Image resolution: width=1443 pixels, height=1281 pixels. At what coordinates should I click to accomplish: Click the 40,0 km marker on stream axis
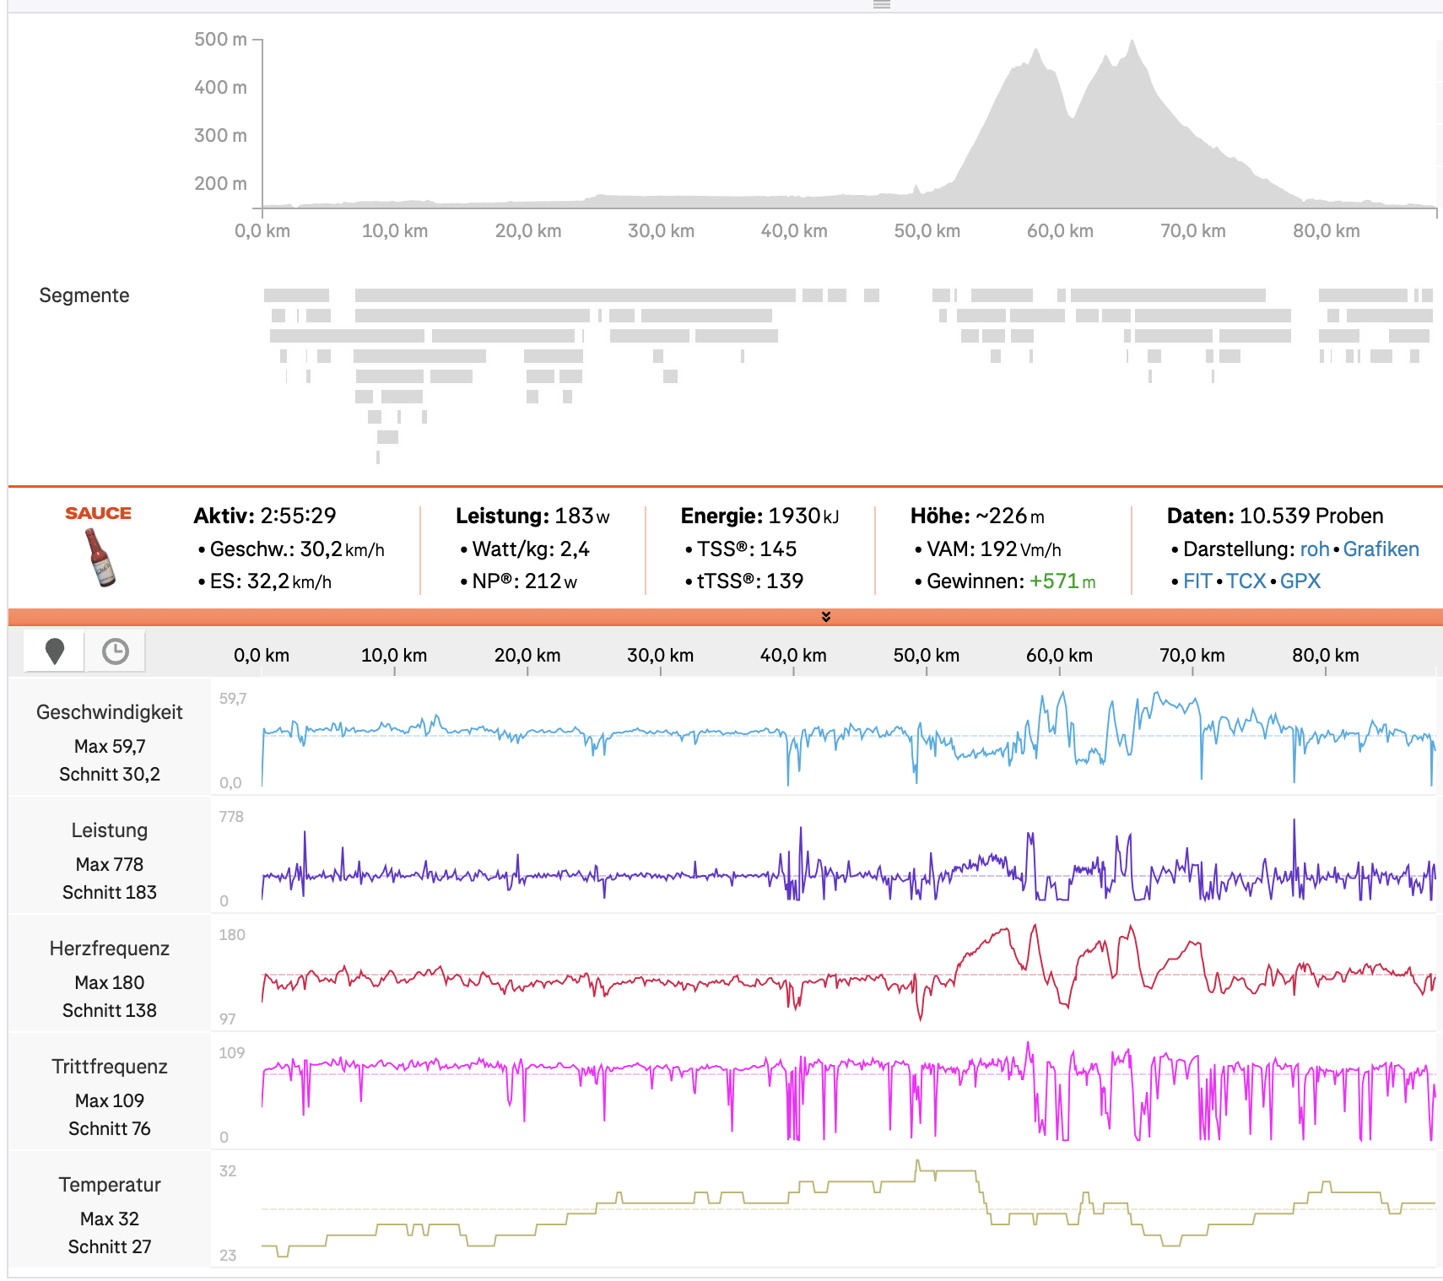pyautogui.click(x=793, y=656)
